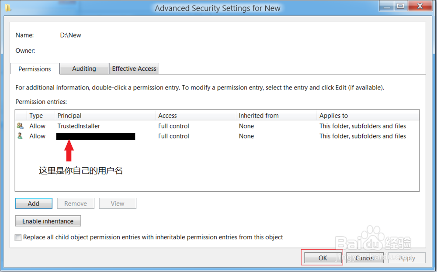Image resolution: width=437 pixels, height=272 pixels.
Task: Select the TrustedInstaller permission entry
Action: click(x=79, y=126)
